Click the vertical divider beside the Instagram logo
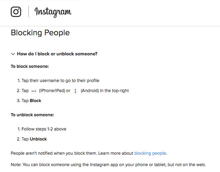The width and height of the screenshot is (220, 172). [x=28, y=11]
